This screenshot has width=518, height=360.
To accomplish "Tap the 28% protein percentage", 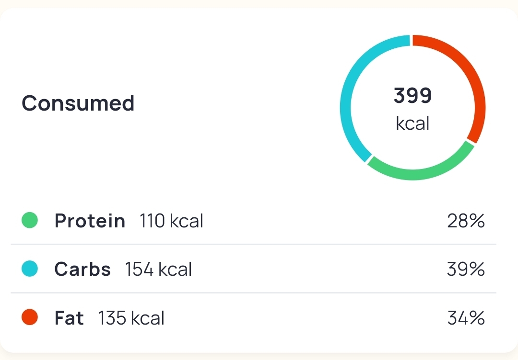I will [x=466, y=221].
